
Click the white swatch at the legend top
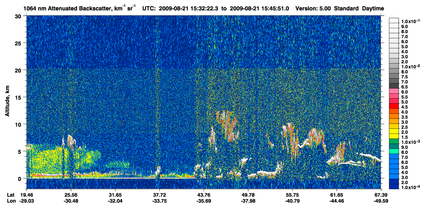tap(393, 20)
